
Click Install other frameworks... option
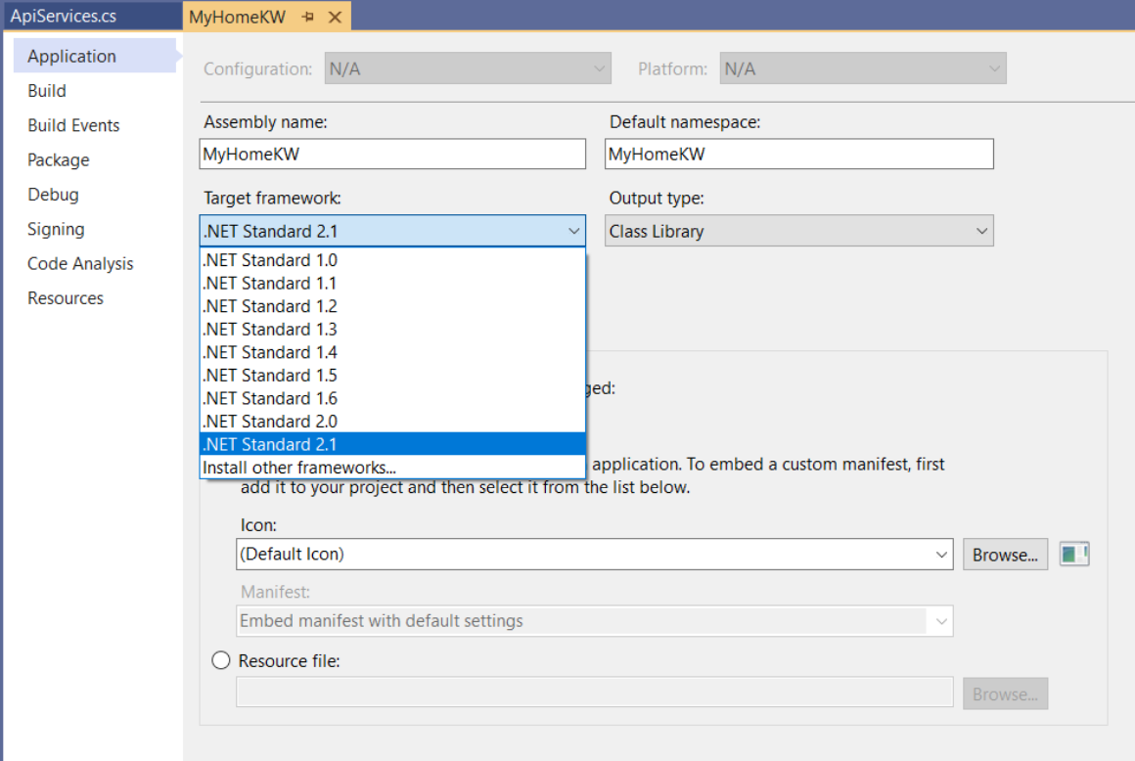392,468
